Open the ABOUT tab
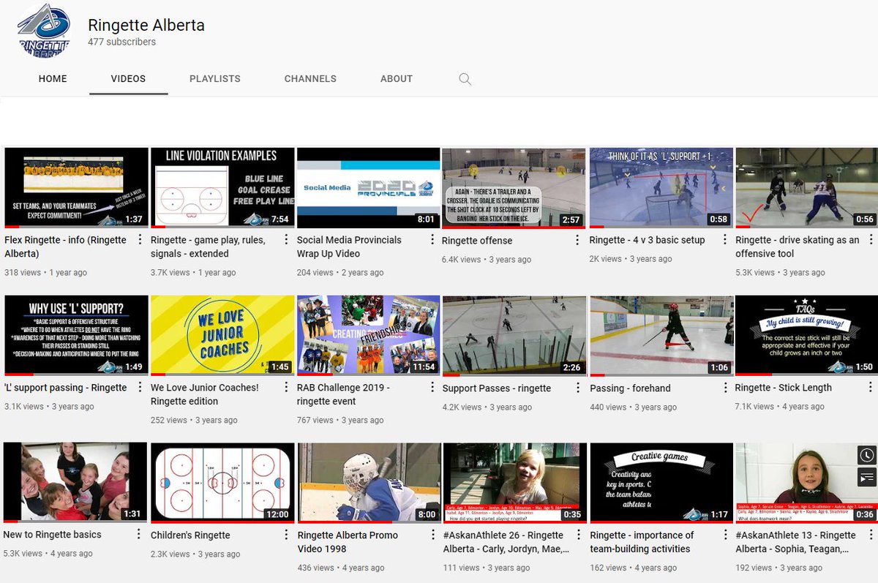The width and height of the screenshot is (878, 583). pos(397,79)
